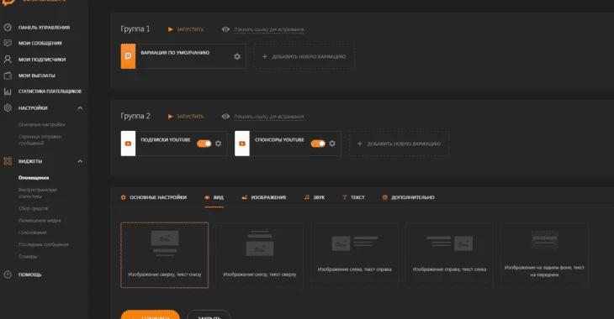Show embed link for Группа 1
The width and height of the screenshot is (614, 319).
(x=268, y=29)
